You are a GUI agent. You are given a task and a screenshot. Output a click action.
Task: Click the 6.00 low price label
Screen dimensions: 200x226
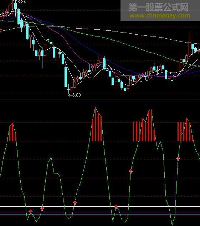click(x=77, y=95)
